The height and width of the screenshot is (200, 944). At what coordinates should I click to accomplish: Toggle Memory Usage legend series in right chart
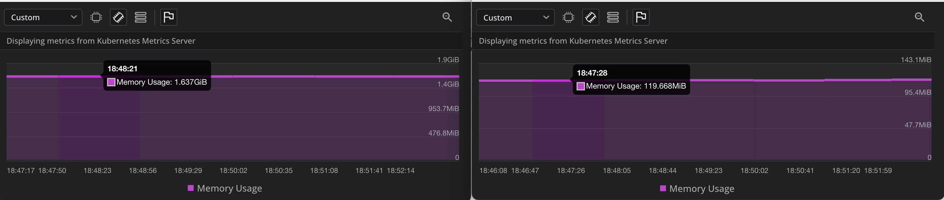click(x=697, y=189)
